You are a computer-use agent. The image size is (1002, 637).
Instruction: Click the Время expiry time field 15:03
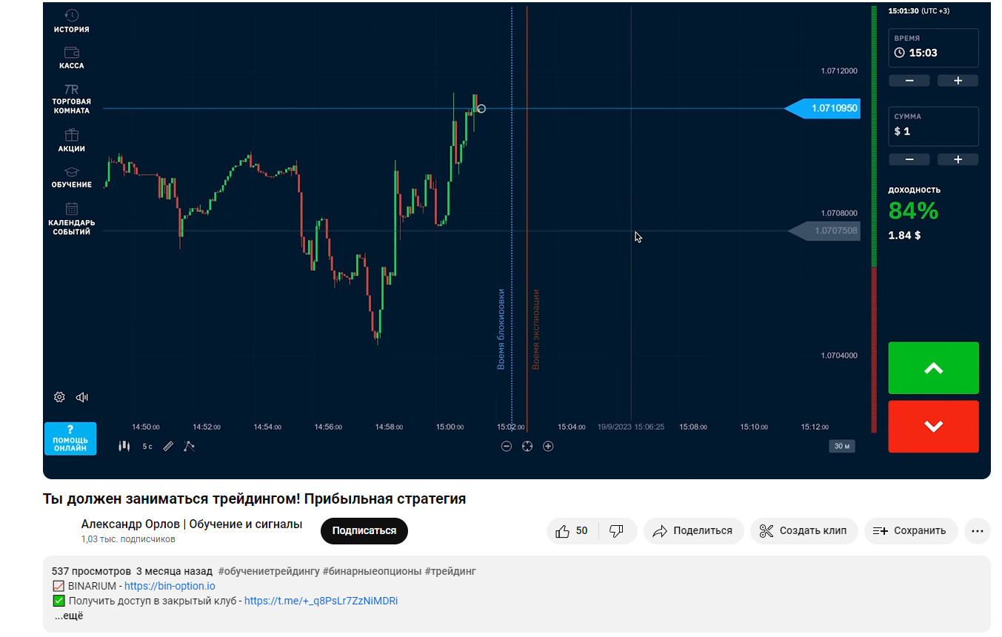[x=933, y=48]
